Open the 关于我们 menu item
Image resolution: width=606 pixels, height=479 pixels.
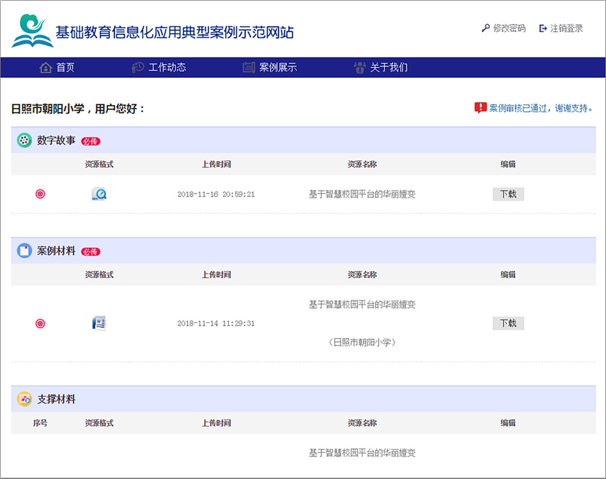point(381,67)
